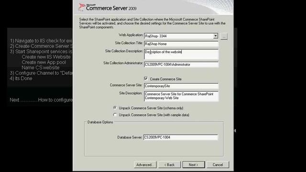Click the browse ellipsis button beside Web Application
306x172 pixels.
(224, 36)
